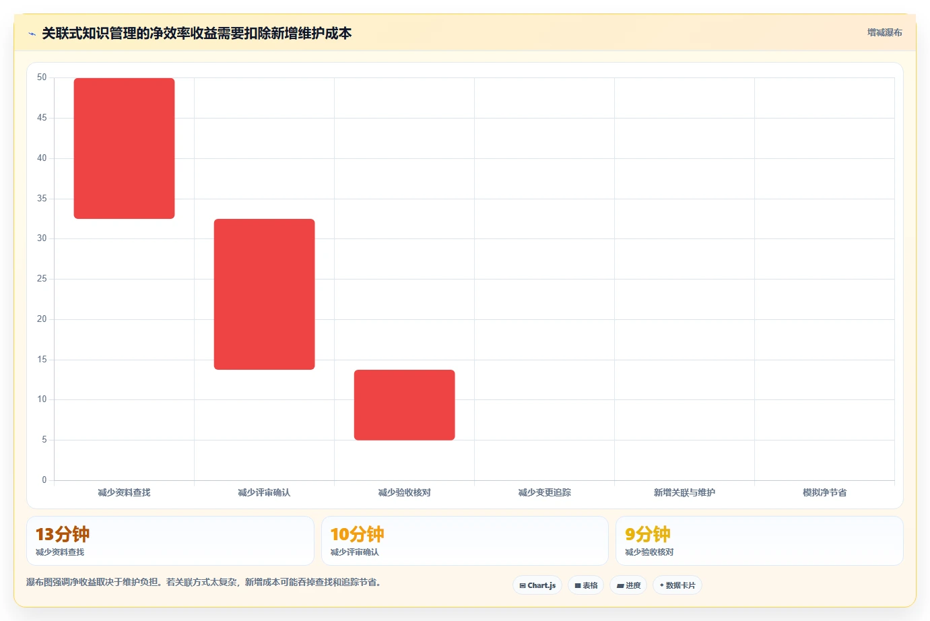
Task: Click the 进度 chip
Action: [628, 585]
